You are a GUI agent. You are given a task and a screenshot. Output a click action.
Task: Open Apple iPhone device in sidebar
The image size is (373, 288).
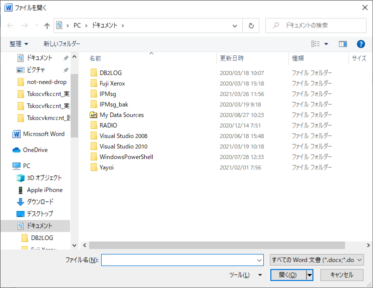click(45, 190)
